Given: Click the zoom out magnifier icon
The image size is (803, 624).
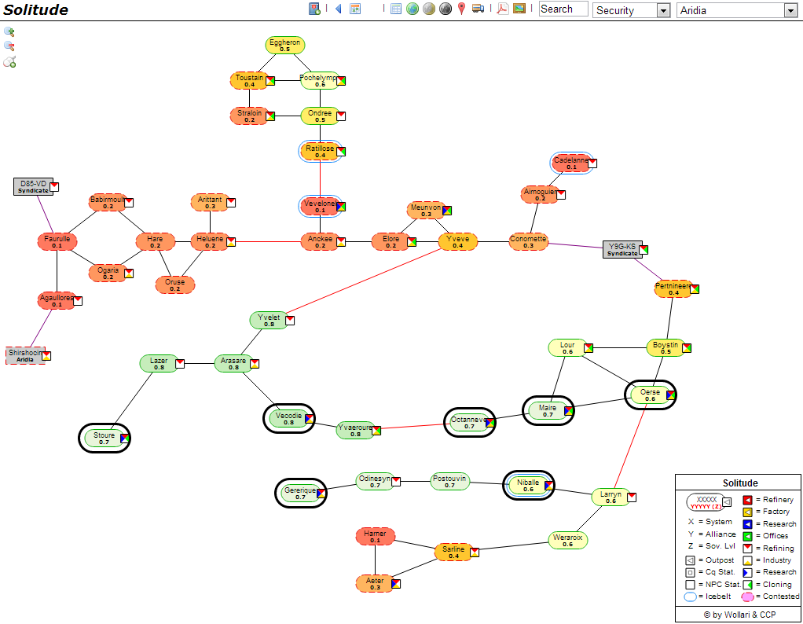Looking at the screenshot, I should coord(9,46).
